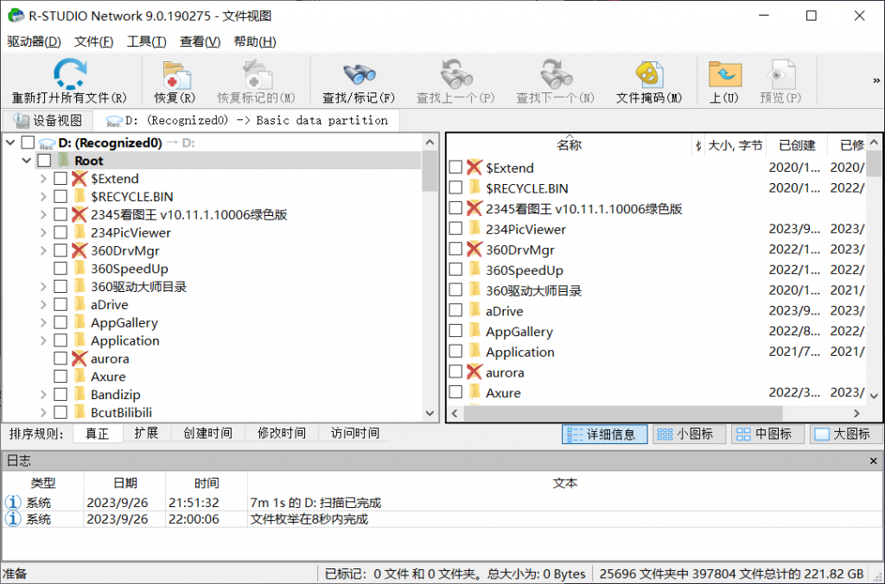Click the info icon of the 21:51:32 log entry
The height and width of the screenshot is (584, 885).
[x=12, y=502]
